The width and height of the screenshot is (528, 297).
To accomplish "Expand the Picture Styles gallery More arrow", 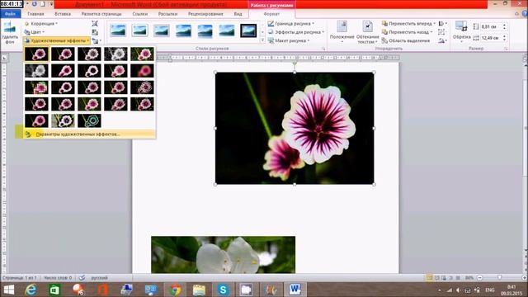I will click(262, 40).
